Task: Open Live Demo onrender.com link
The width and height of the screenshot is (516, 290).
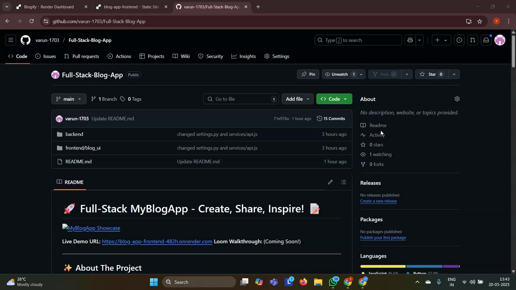Action: pos(157,242)
